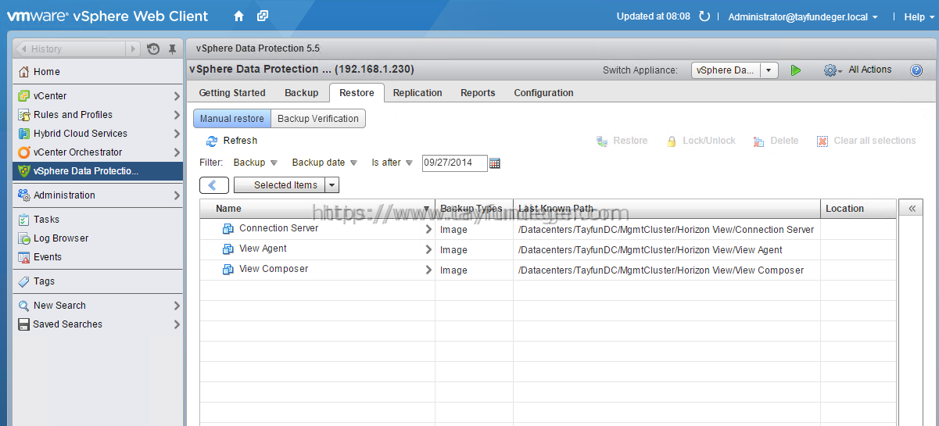This screenshot has height=426, width=939.
Task: Switch to the Reports tab
Action: (x=478, y=93)
